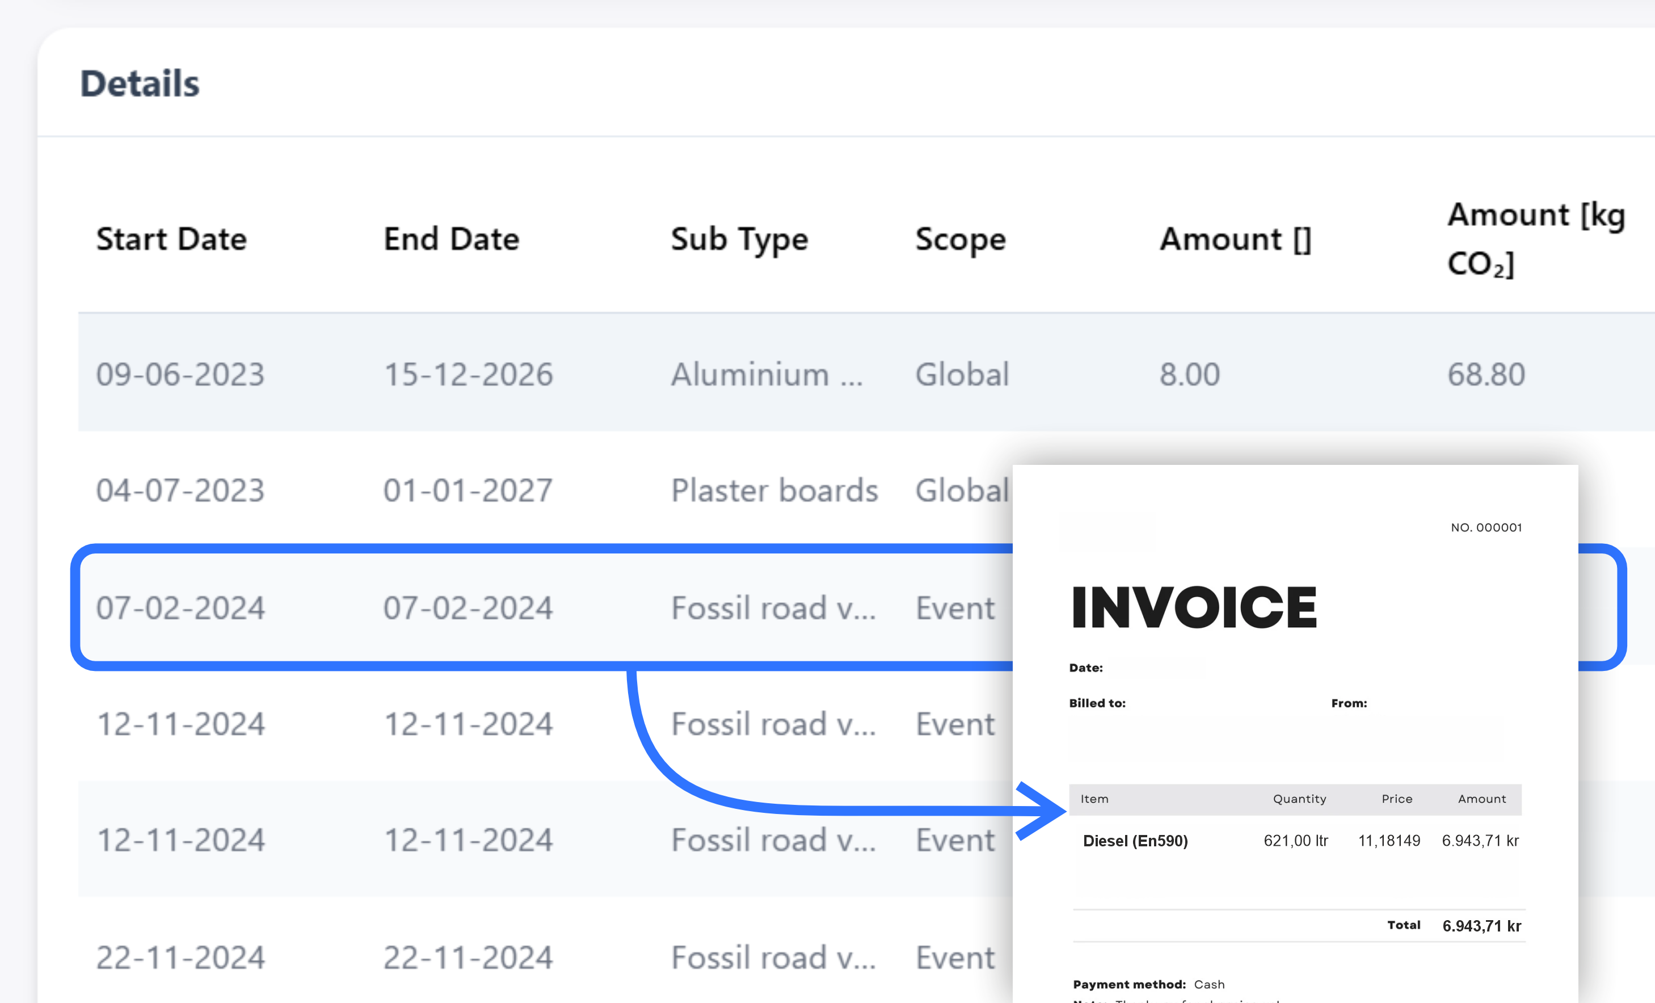1655x1003 pixels.
Task: Click invoice number NO. 000001
Action: click(1486, 527)
